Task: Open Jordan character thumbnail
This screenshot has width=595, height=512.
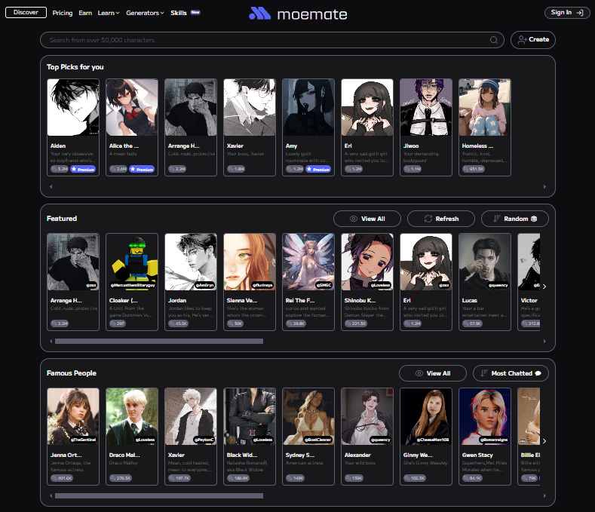Action: pos(191,262)
